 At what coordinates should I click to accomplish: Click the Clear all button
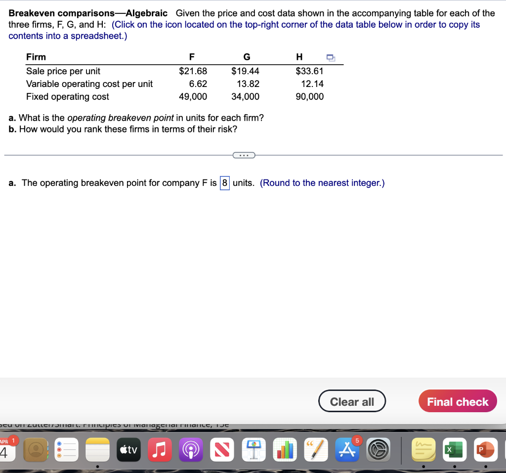352,401
